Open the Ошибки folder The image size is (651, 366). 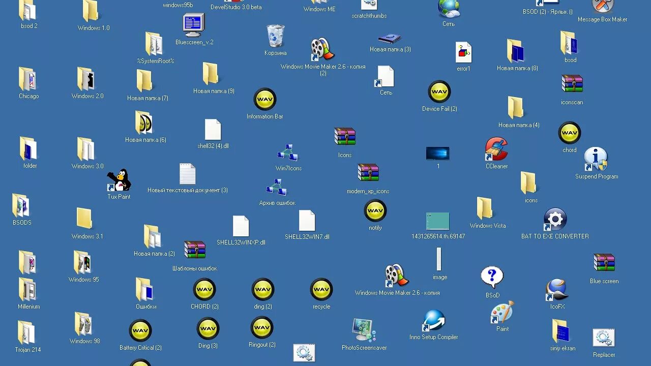tap(145, 289)
